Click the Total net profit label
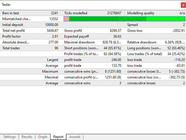The height and width of the screenshot is (140, 186). [x=14, y=31]
